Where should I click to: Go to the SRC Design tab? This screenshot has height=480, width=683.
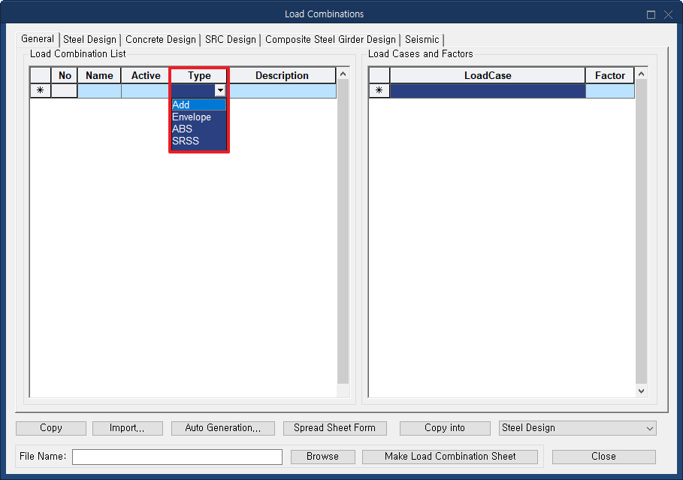(x=231, y=39)
